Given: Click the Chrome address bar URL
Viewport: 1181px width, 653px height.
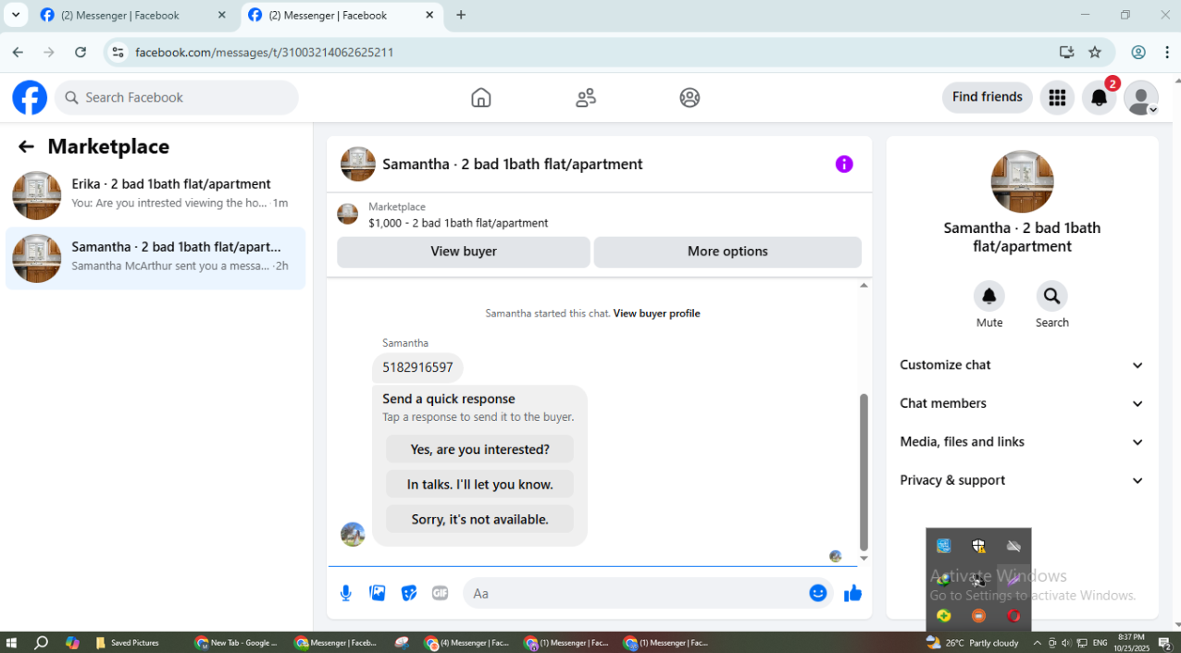Looking at the screenshot, I should [x=265, y=53].
